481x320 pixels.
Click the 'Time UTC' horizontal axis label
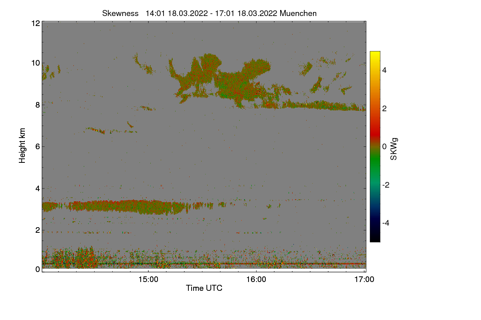pos(204,288)
